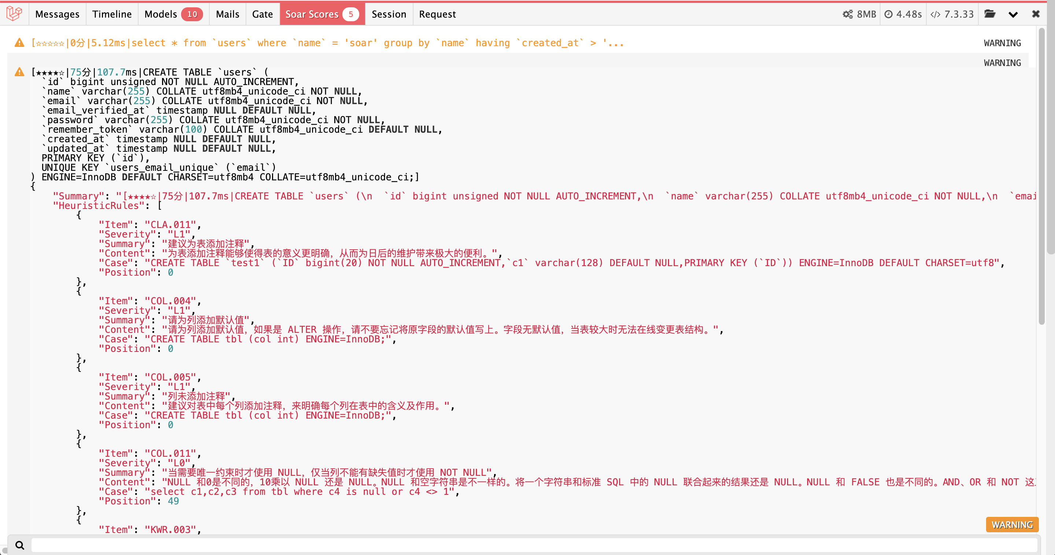The image size is (1055, 555).
Task: Click the search magnifier icon
Action: [20, 545]
